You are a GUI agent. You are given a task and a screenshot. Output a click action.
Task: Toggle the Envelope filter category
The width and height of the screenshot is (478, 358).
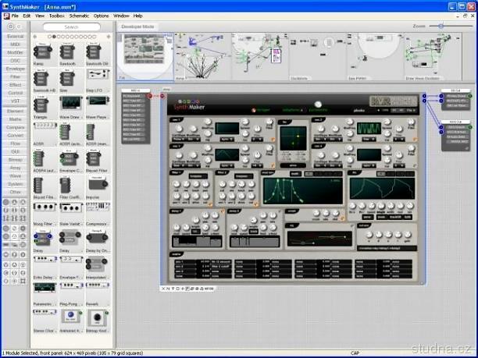coord(15,69)
